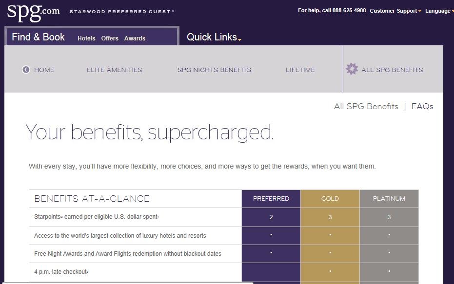The image size is (454, 284).
Task: Open All SPG Benefits in navigation bar
Action: (392, 70)
